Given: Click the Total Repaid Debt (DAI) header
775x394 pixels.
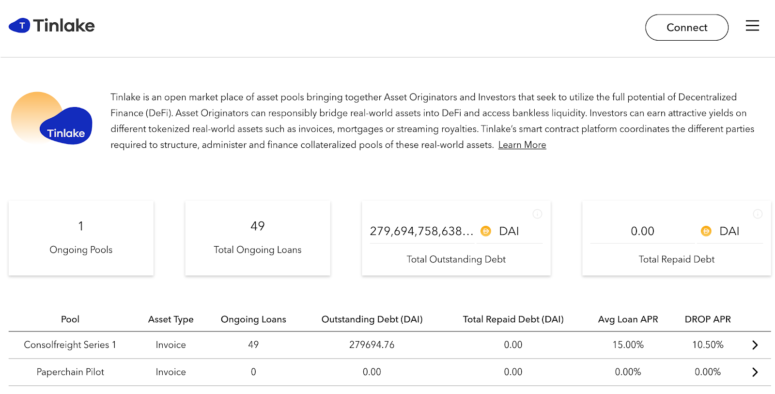Looking at the screenshot, I should tap(513, 319).
